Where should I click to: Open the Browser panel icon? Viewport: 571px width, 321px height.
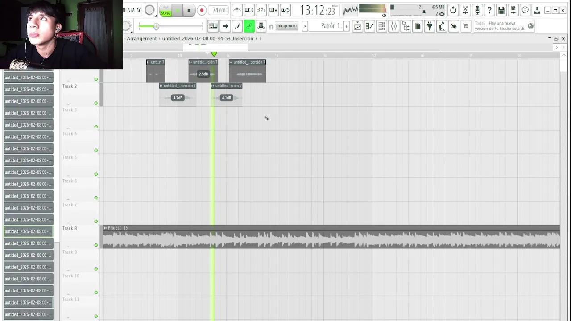405,26
